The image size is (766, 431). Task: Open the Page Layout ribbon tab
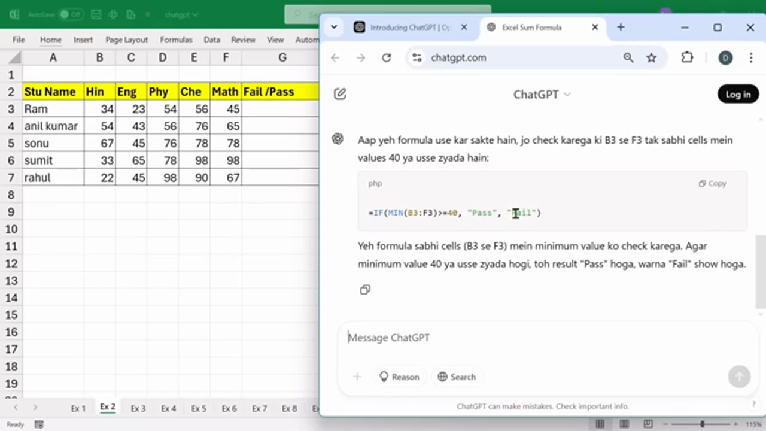coord(126,40)
